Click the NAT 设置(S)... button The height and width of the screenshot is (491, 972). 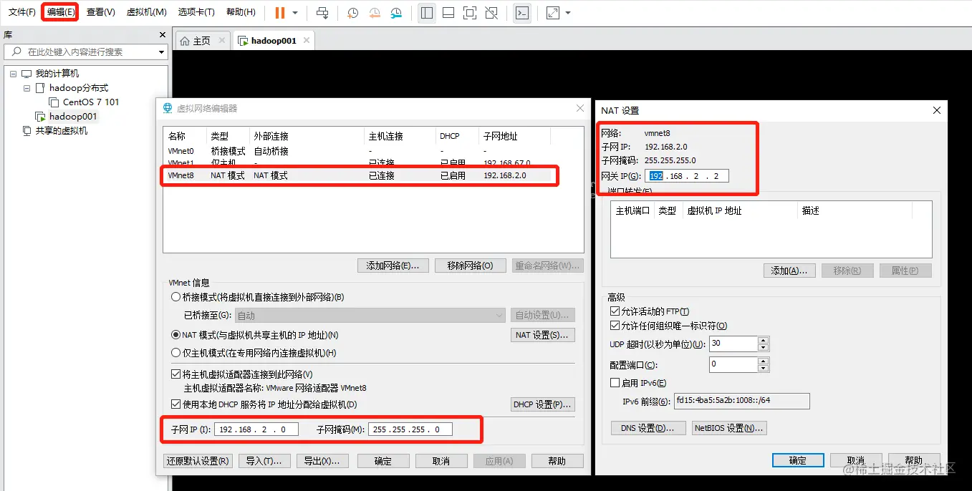tap(542, 335)
